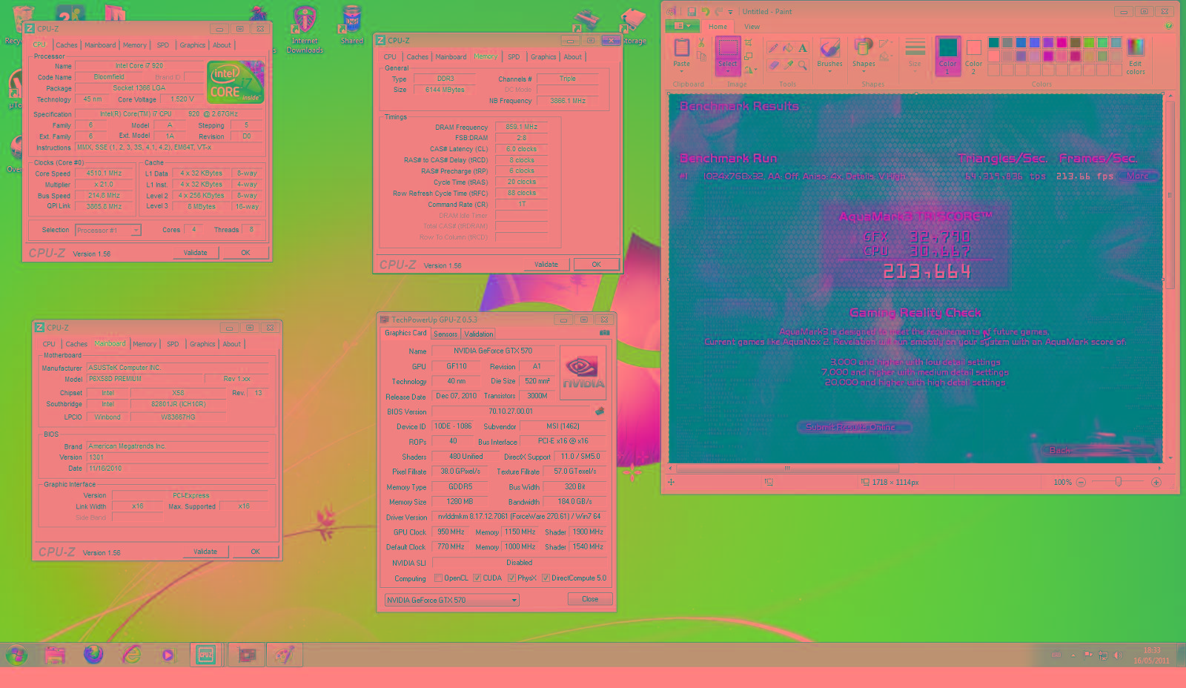Open Graphics tab in CPU-Z Mainboard window
The width and height of the screenshot is (1186, 688).
click(x=202, y=344)
